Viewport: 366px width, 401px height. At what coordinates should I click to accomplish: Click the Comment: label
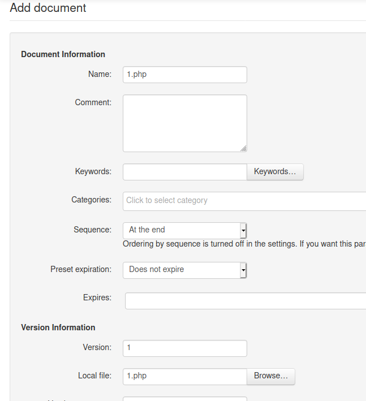93,102
